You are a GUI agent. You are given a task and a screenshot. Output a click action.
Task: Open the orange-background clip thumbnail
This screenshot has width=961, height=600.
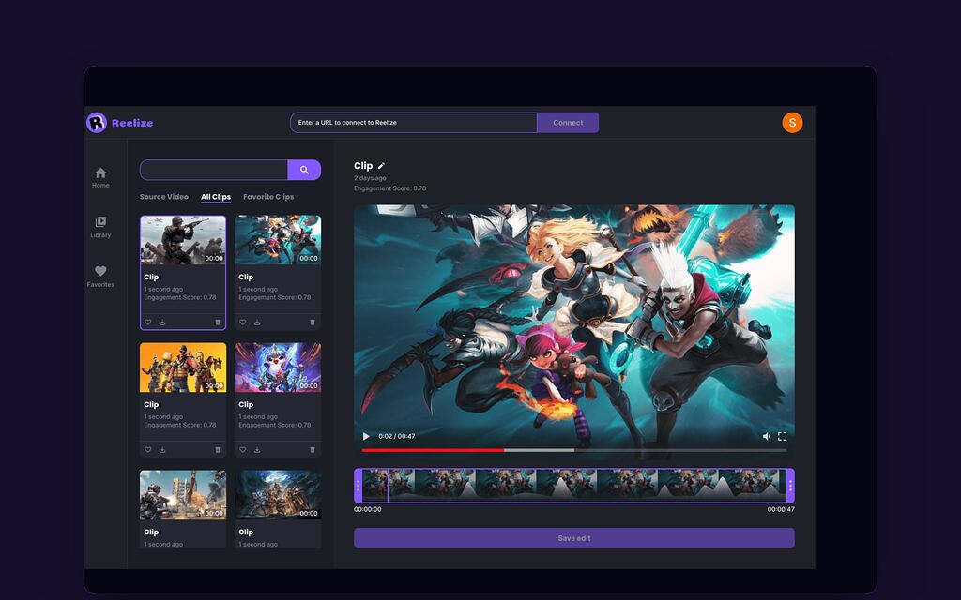coord(183,367)
